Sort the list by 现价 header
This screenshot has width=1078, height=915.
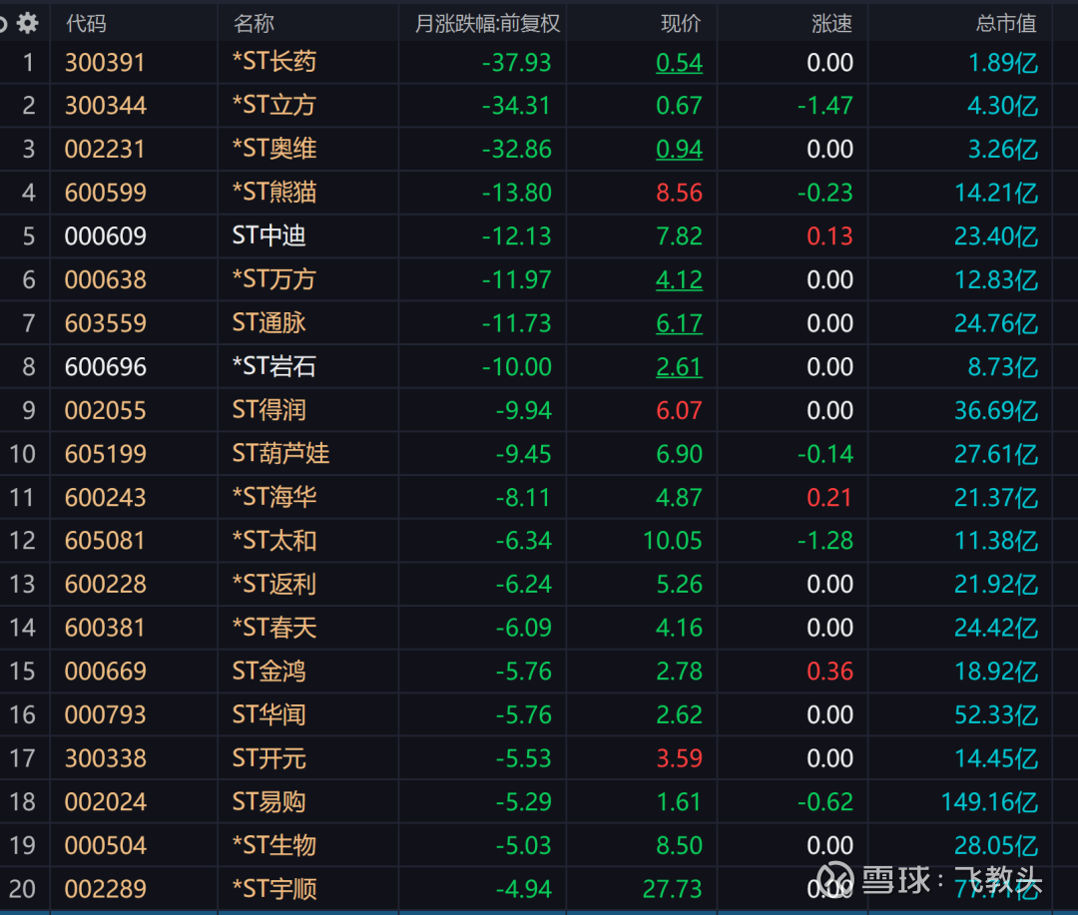point(681,23)
